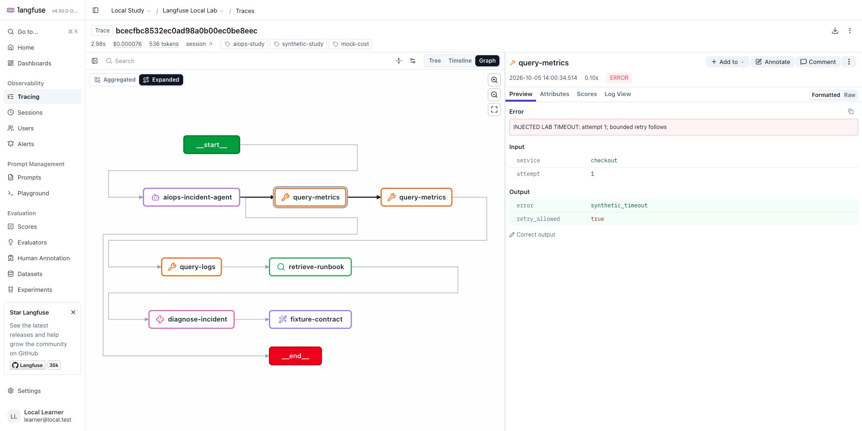Select the Preview tab

(x=521, y=94)
